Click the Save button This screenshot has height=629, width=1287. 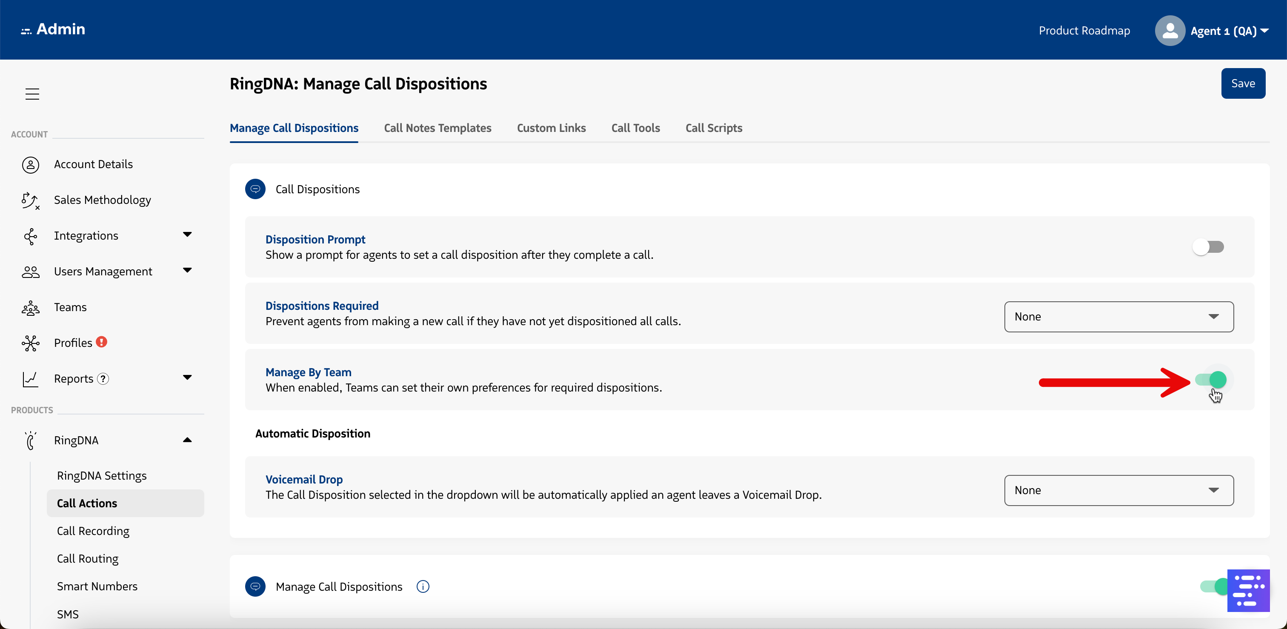click(1243, 83)
